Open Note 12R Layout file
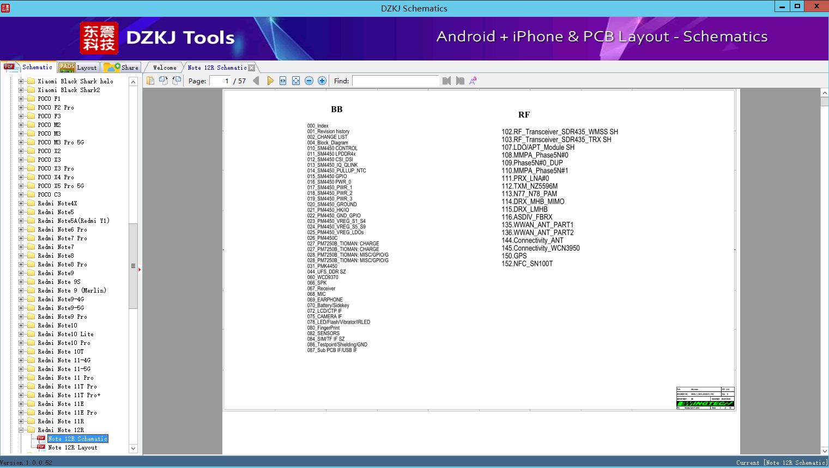The image size is (829, 468). pos(72,447)
